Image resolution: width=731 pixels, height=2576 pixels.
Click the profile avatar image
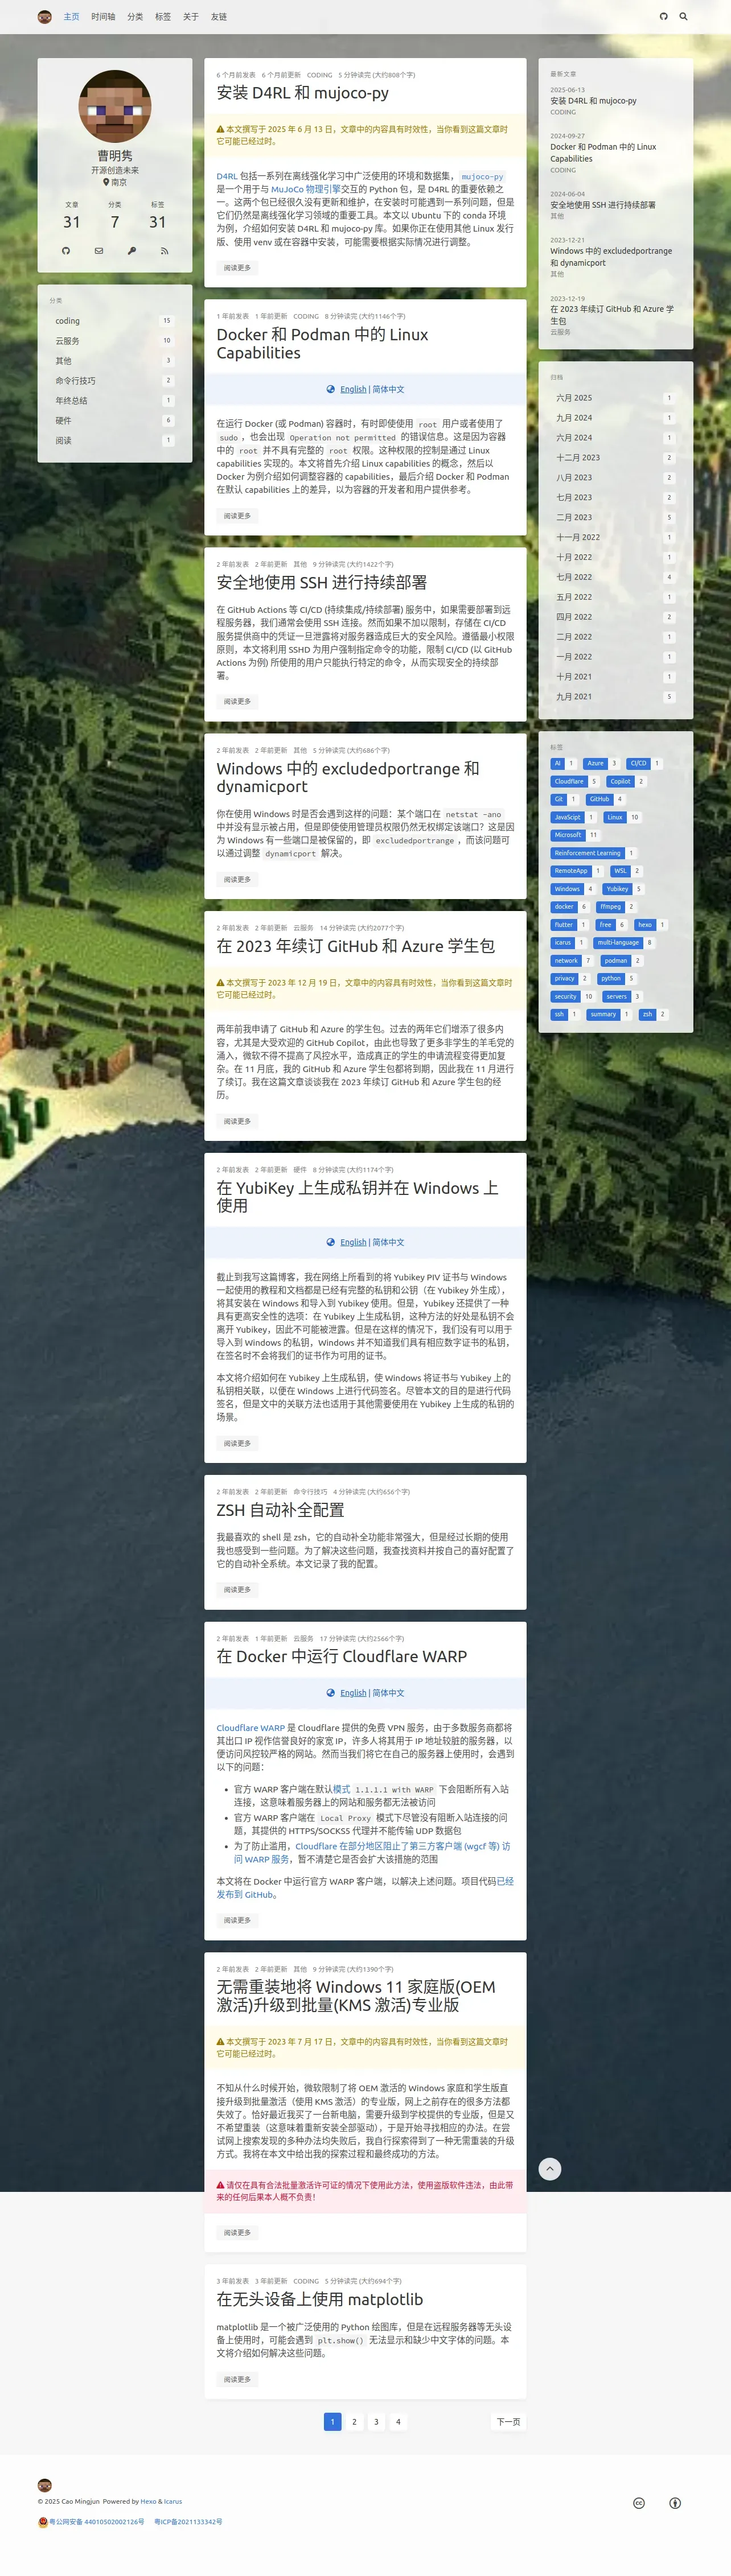(x=115, y=106)
